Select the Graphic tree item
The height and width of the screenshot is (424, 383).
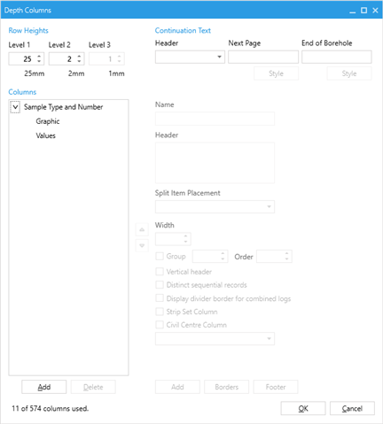point(48,121)
